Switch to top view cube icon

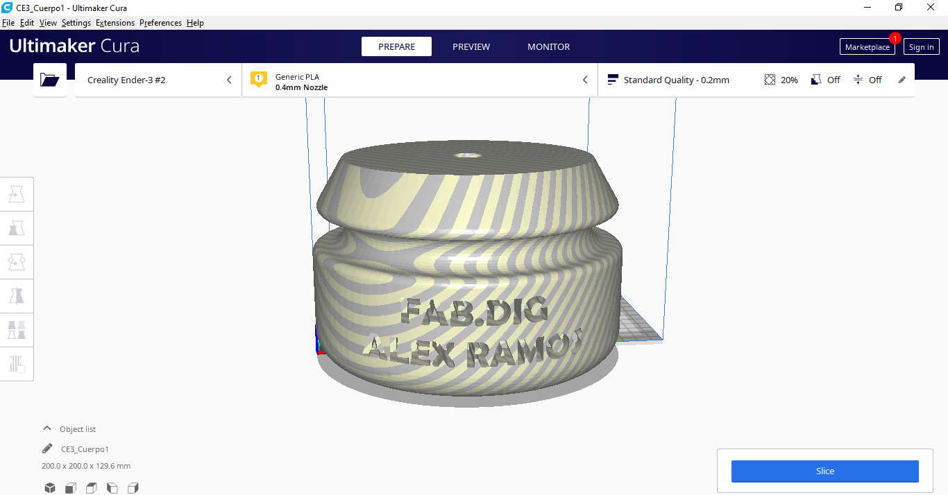point(92,488)
